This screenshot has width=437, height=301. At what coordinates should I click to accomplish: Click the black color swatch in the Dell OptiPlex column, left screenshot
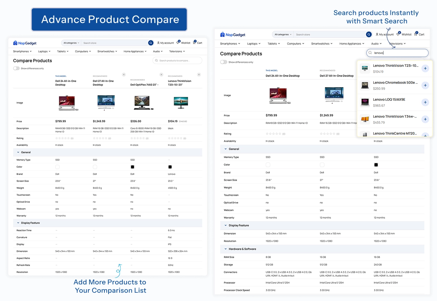point(132,167)
